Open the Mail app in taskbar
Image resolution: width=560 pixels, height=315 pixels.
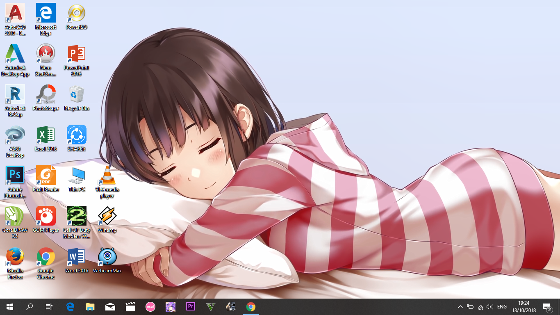coord(110,307)
